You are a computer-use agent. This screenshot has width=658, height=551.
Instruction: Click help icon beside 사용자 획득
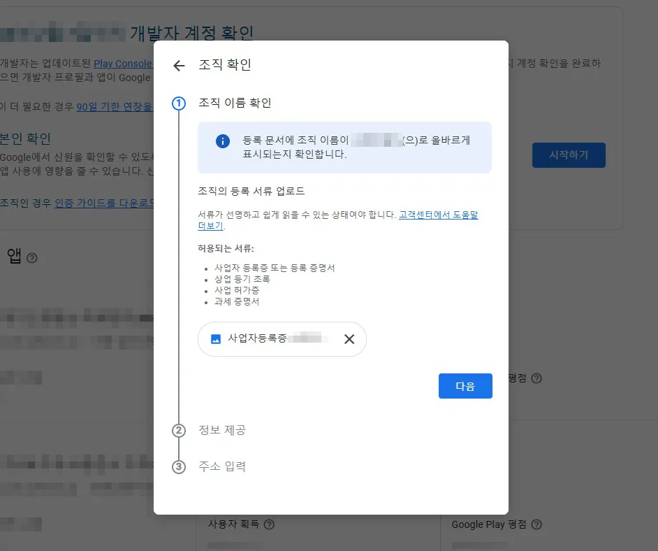(x=269, y=524)
